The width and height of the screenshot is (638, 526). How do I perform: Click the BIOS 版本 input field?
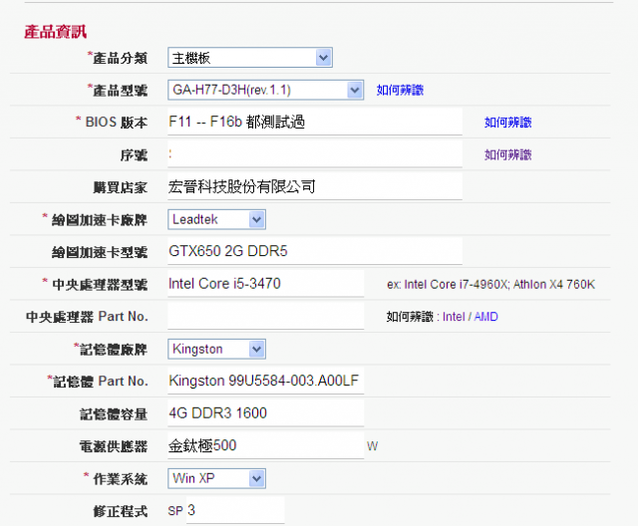click(x=315, y=122)
